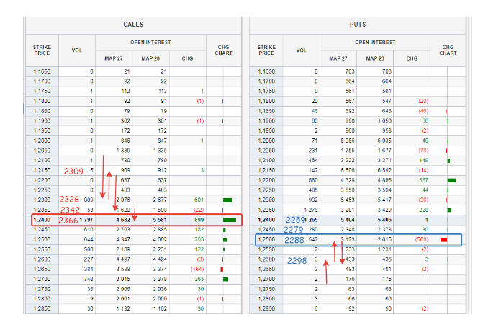Select the 1,2400 strike cell in calls
483x325 pixels.
(x=43, y=219)
